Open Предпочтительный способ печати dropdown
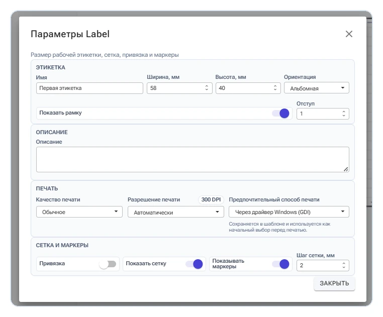 tap(289, 212)
